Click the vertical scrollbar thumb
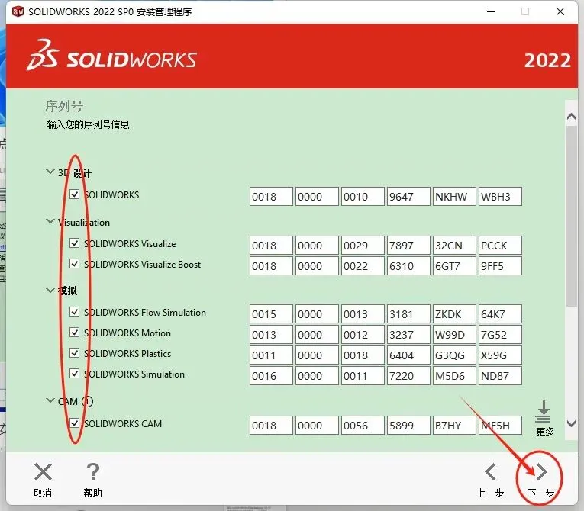Image resolution: width=584 pixels, height=511 pixels. pos(571,217)
